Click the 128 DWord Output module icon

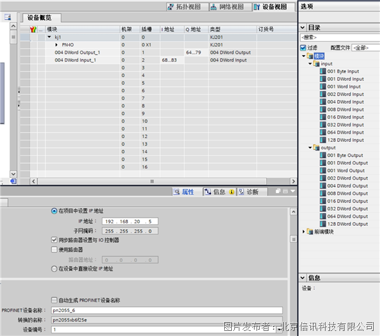coord(323,224)
